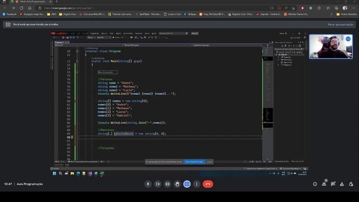Open meeting details info icon
This screenshot has width=359, height=202.
tap(315, 184)
